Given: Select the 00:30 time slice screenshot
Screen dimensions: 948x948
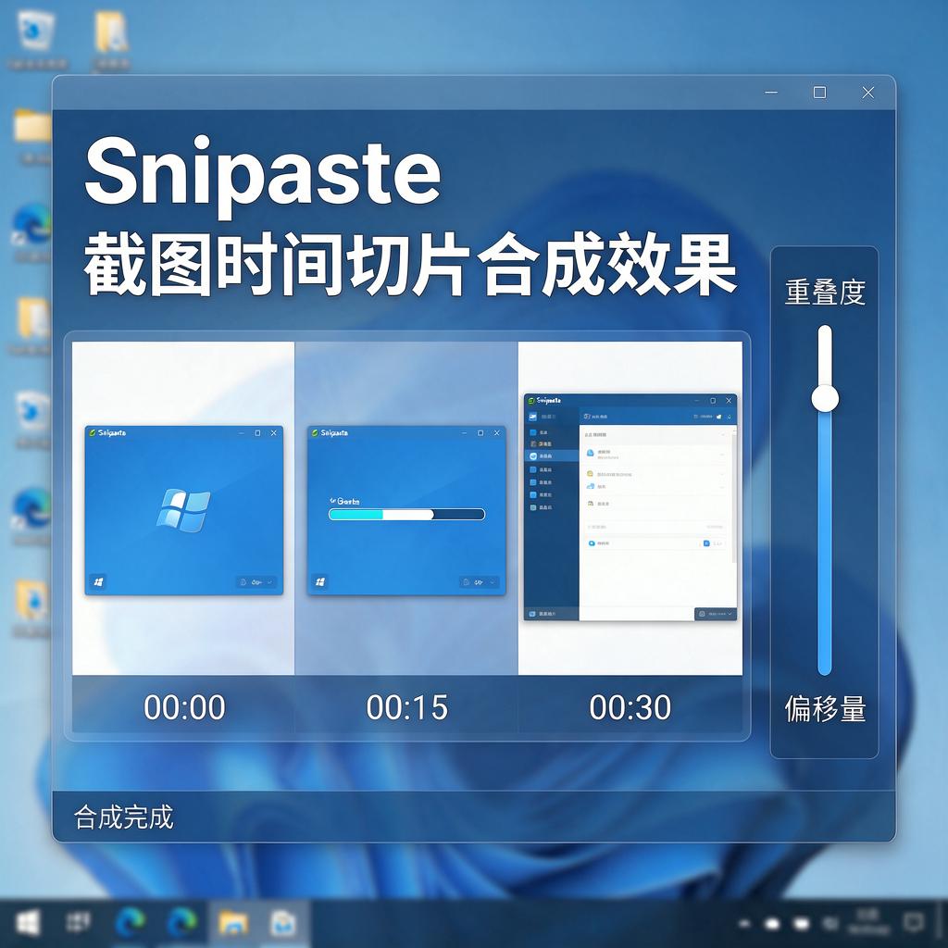Looking at the screenshot, I should click(x=630, y=508).
